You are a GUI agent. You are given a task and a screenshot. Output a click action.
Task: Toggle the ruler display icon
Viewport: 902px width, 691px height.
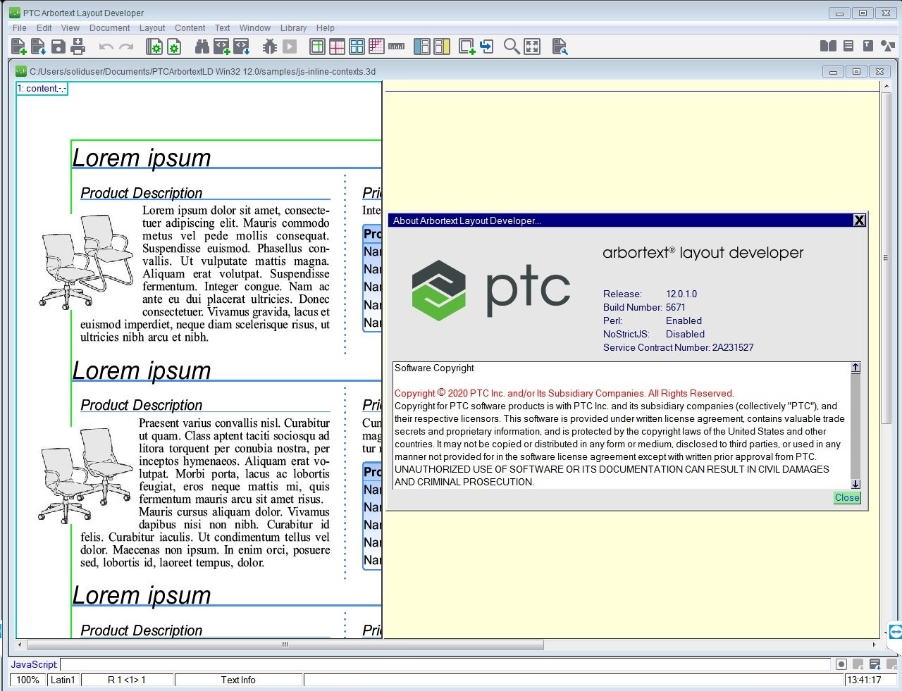point(397,46)
